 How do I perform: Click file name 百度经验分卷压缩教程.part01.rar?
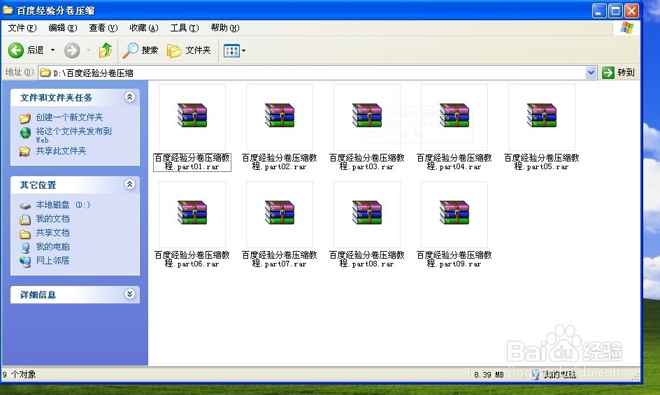coord(192,162)
